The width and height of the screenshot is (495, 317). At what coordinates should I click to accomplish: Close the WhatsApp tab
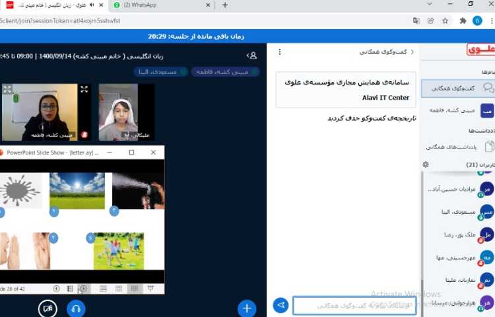208,5
